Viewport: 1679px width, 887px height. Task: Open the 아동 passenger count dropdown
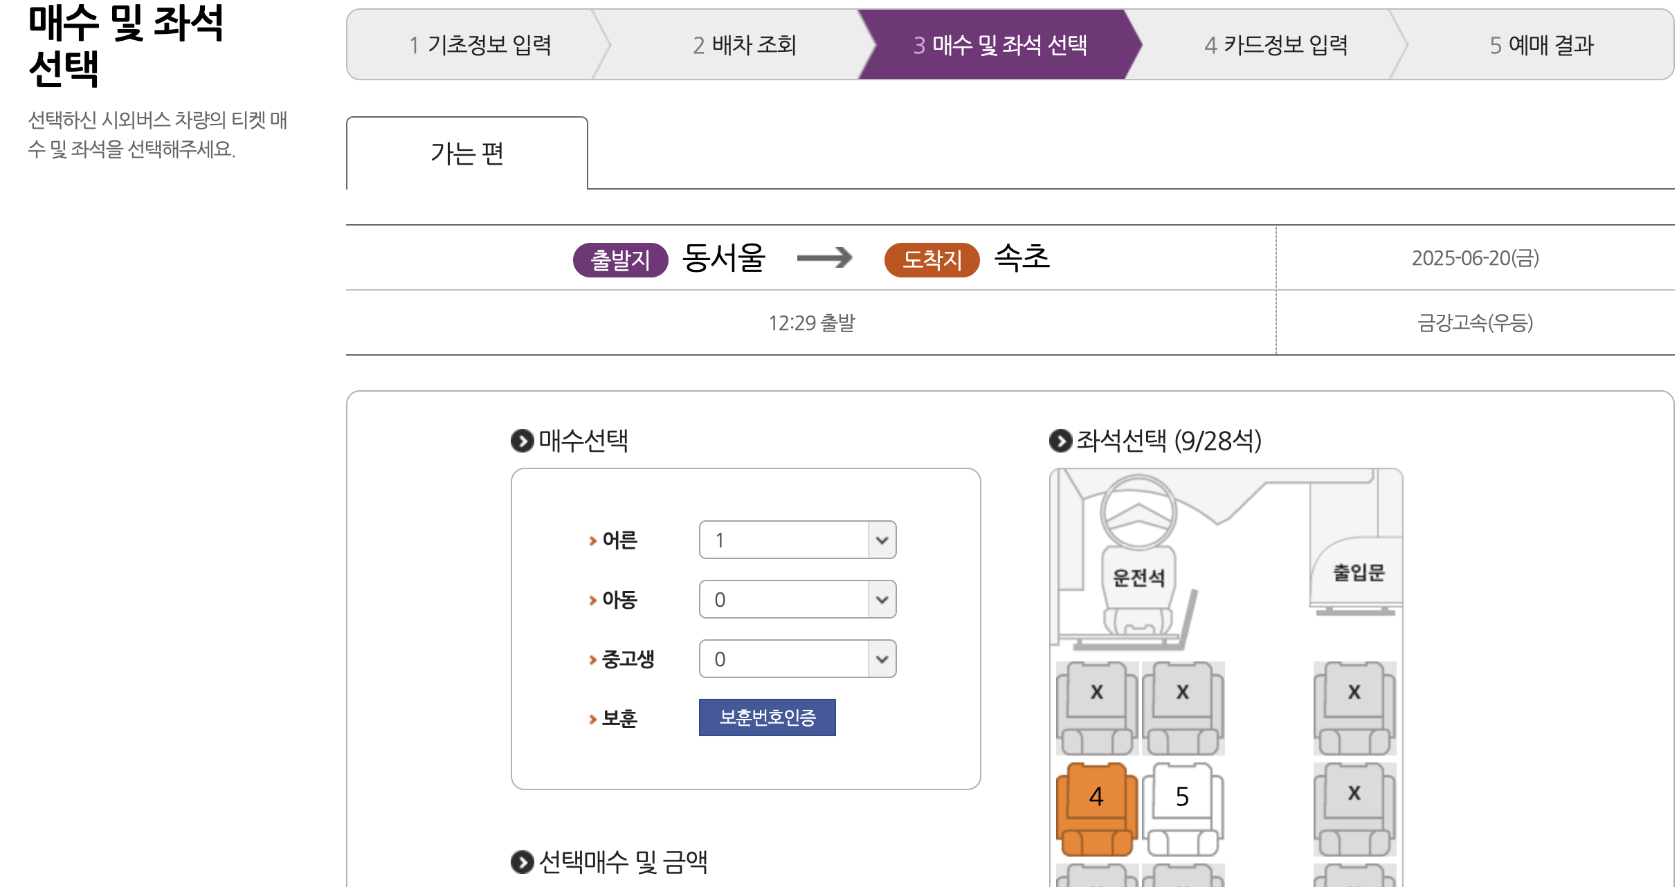pos(797,599)
